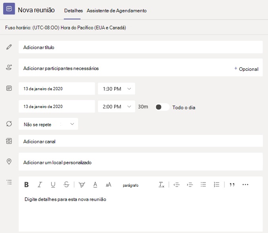
Task: Open the text highlight color tool
Action: 82,184
